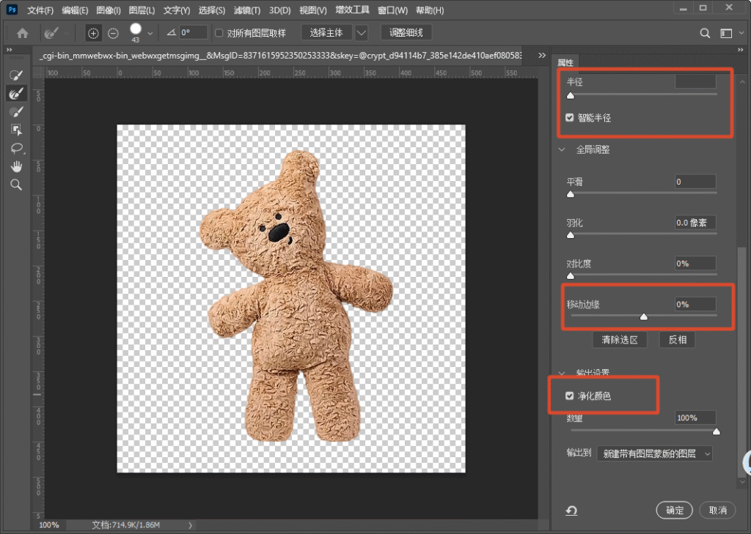Open the search magnifier in options bar
The height and width of the screenshot is (534, 751).
[705, 33]
